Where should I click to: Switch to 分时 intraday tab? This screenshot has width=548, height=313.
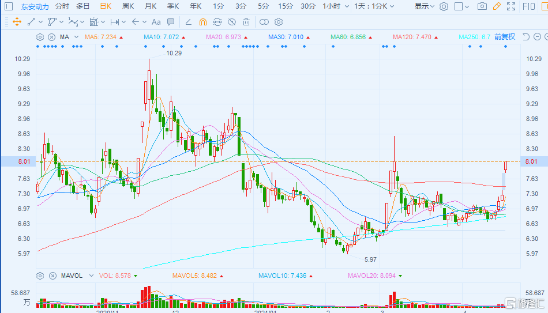tap(62, 6)
